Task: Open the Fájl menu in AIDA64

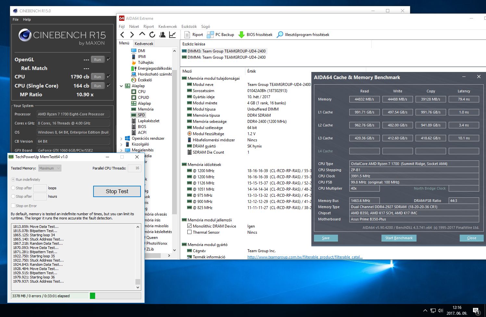Action: (122, 27)
